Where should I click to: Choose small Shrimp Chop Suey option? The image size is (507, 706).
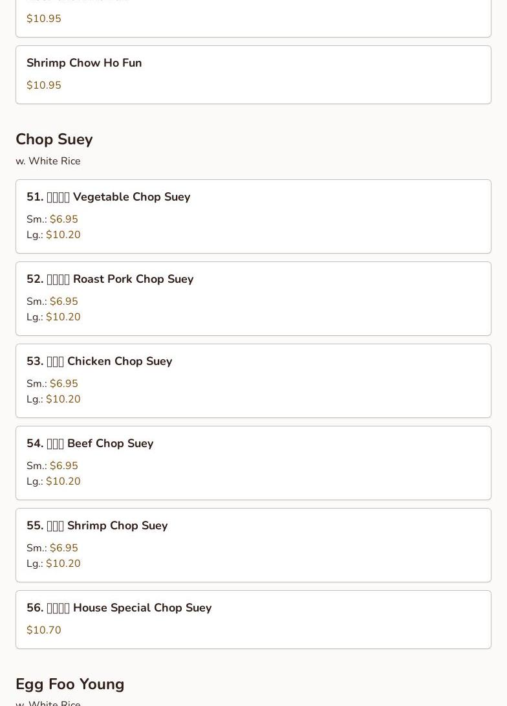52,548
